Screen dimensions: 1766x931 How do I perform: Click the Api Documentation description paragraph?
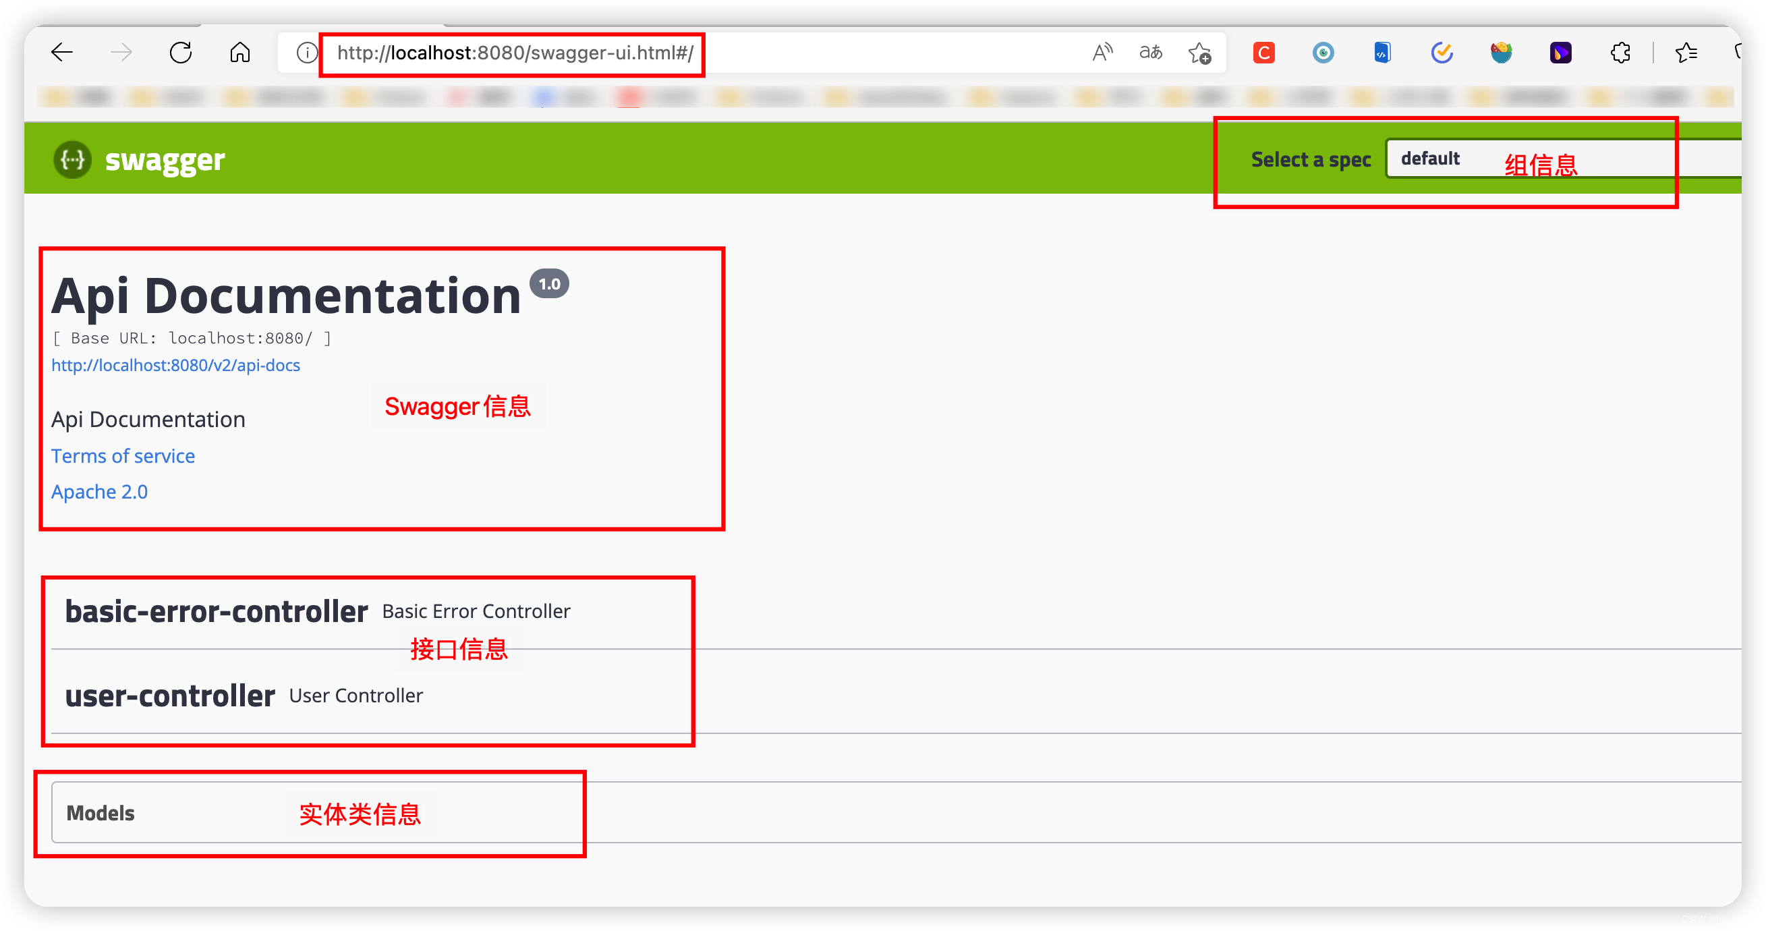click(x=148, y=419)
